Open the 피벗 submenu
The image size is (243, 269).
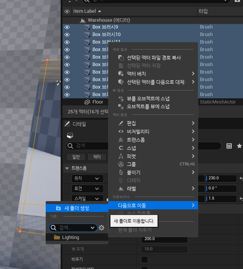pyautogui.click(x=153, y=156)
